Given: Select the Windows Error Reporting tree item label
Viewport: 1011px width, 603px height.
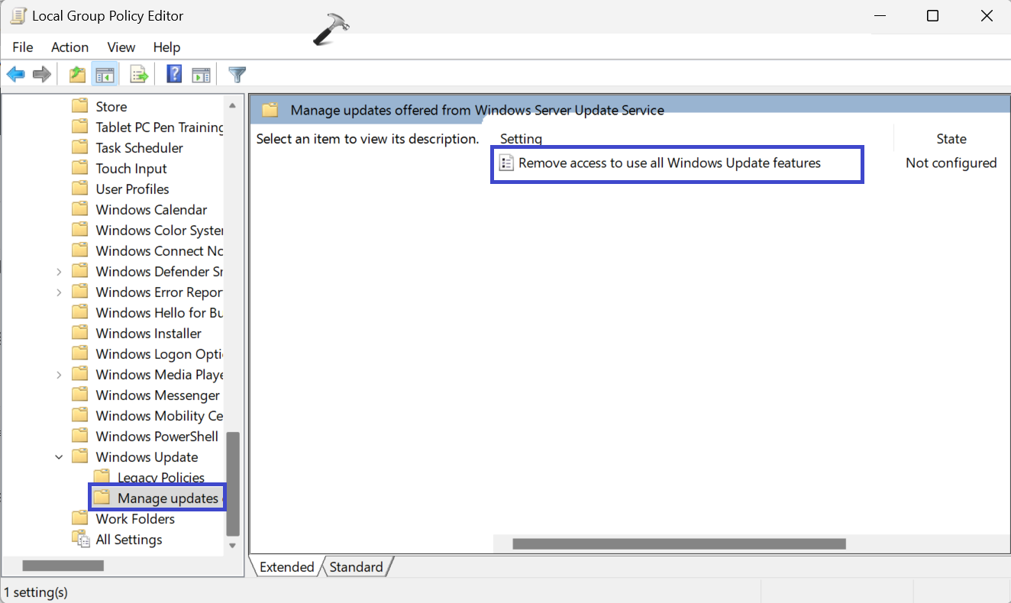Looking at the screenshot, I should [x=160, y=292].
